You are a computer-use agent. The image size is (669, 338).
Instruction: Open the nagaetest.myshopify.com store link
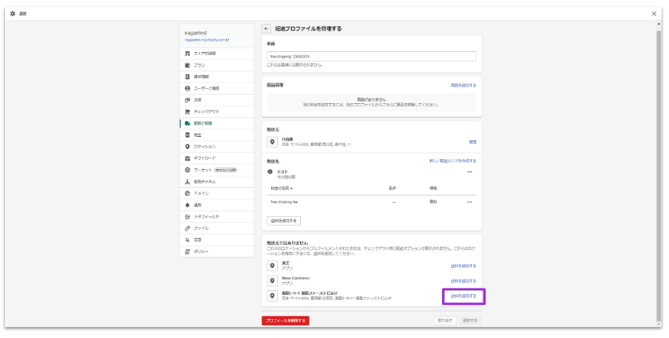205,39
